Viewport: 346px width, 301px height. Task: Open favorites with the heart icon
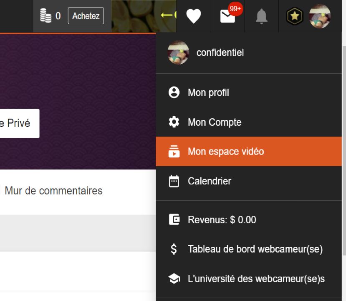(193, 16)
